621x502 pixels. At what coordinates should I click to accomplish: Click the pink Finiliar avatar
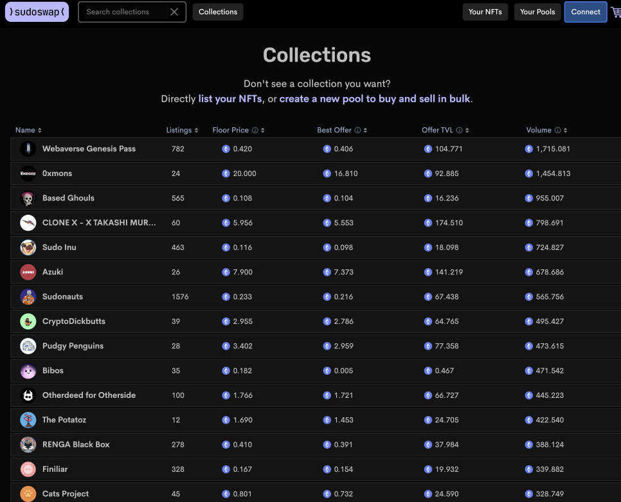click(x=28, y=469)
